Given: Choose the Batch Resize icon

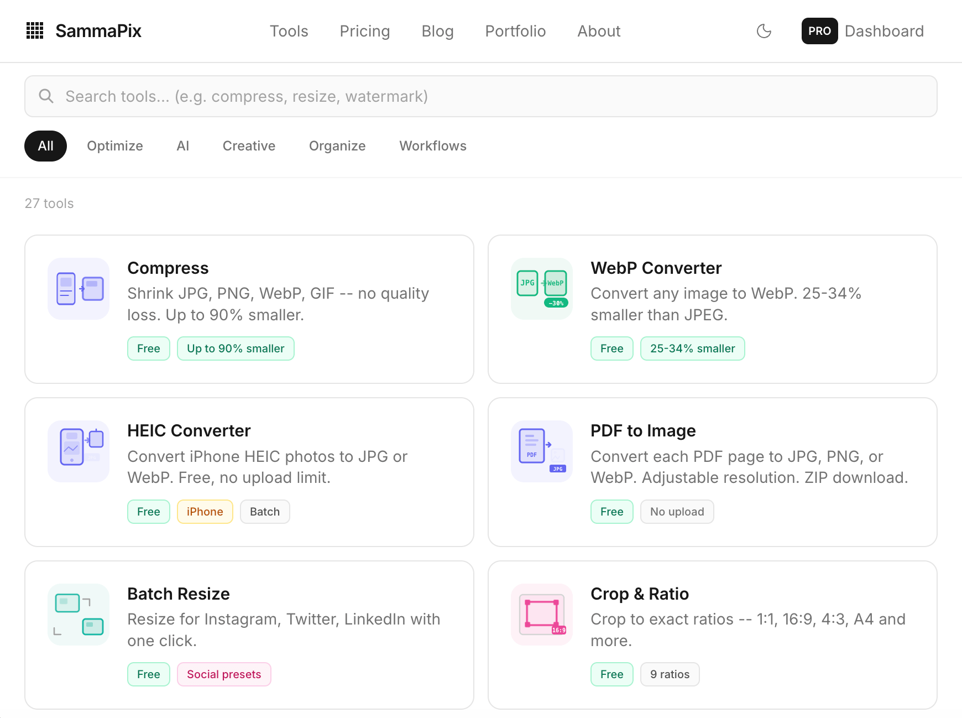Looking at the screenshot, I should (x=79, y=615).
